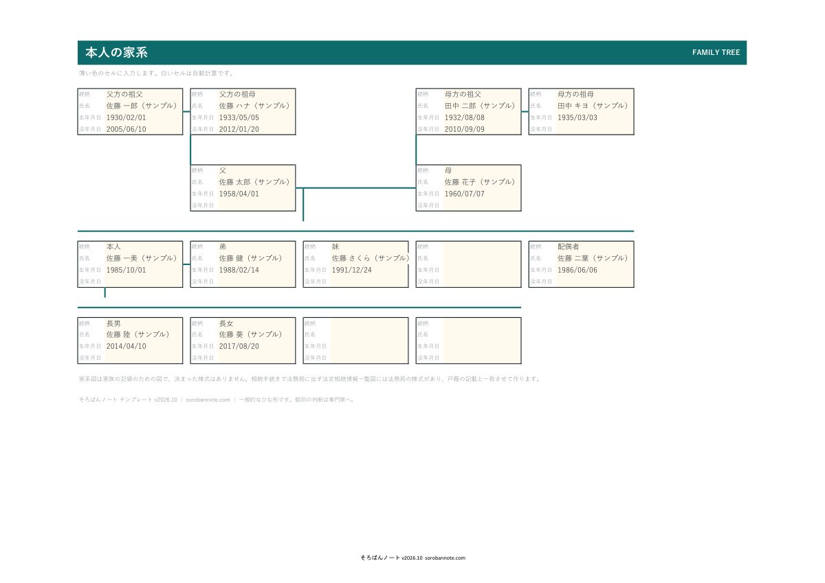Screen dimensions: 825x583
Task: Click birth date 1991/12/24
Action: 369,270
